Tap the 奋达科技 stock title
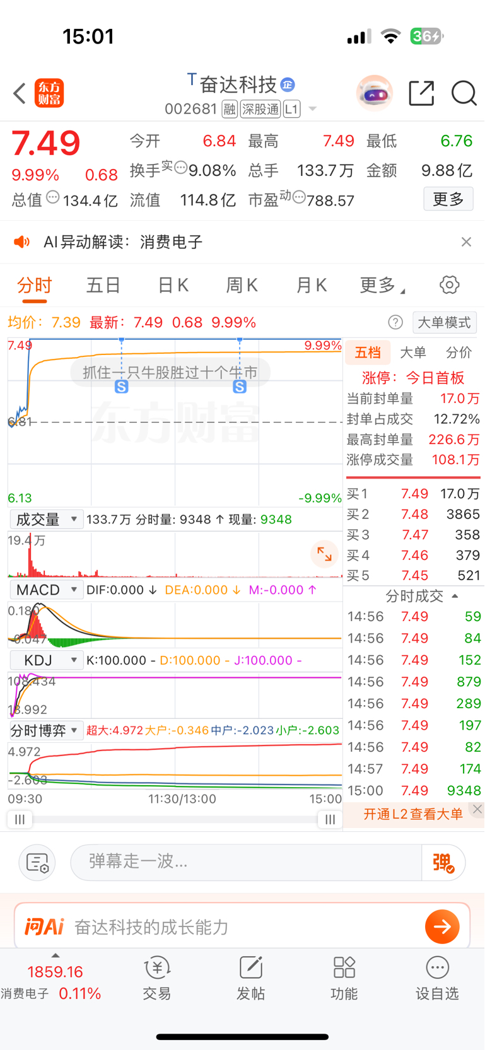This screenshot has height=1050, width=485. coord(238,85)
